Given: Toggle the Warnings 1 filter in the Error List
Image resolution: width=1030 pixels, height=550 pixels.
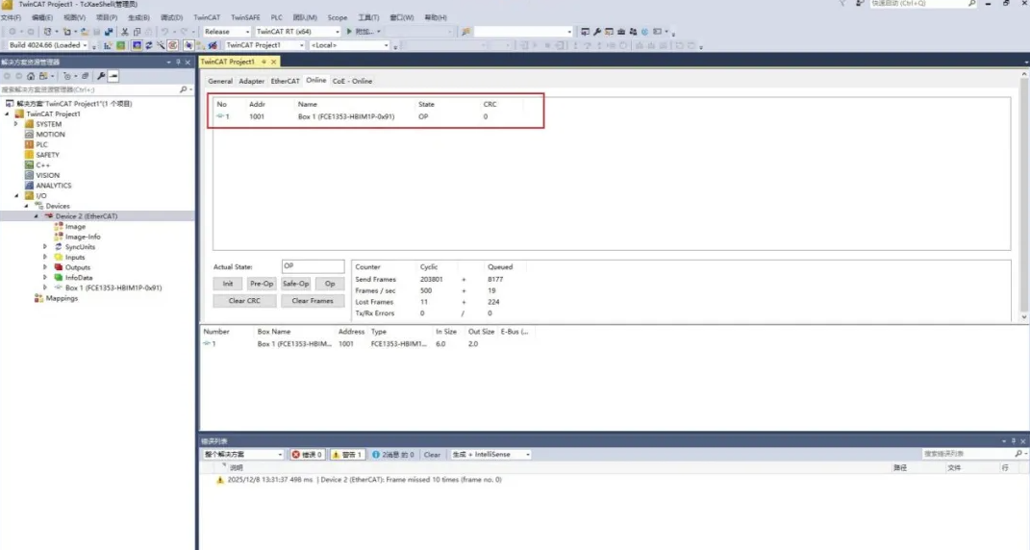Looking at the screenshot, I should (x=347, y=455).
